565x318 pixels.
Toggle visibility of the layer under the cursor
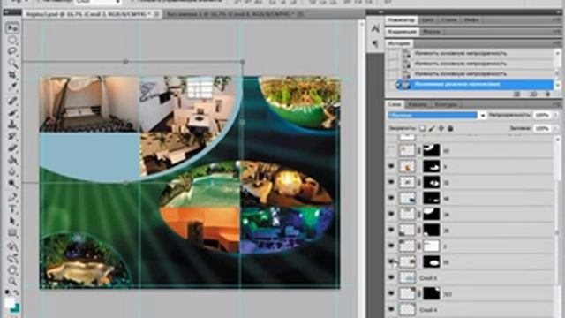[391, 261]
